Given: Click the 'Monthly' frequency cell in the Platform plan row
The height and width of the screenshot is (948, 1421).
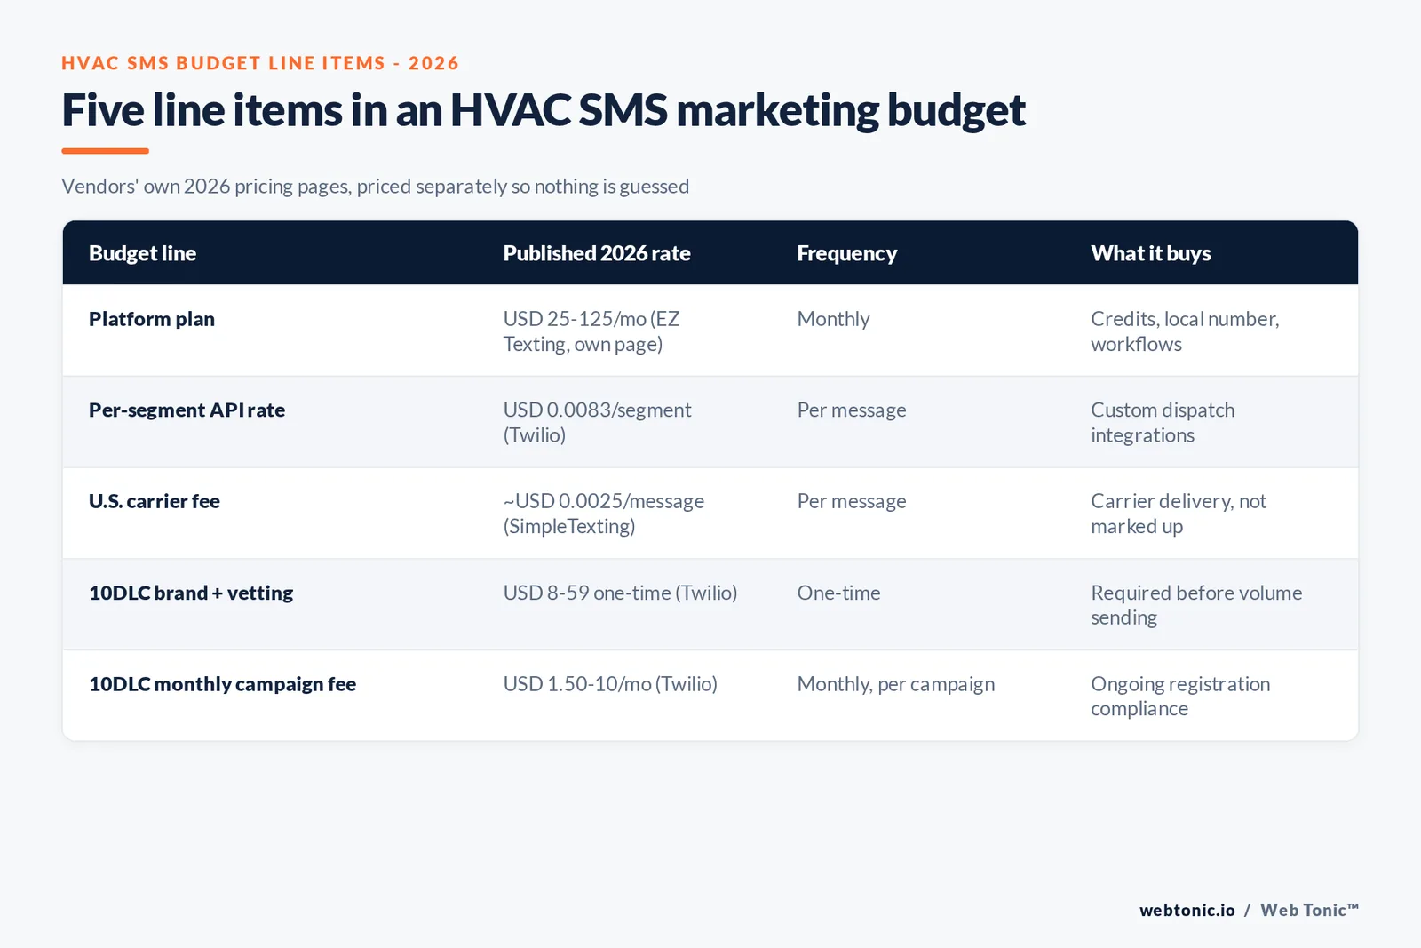Looking at the screenshot, I should coord(833,319).
